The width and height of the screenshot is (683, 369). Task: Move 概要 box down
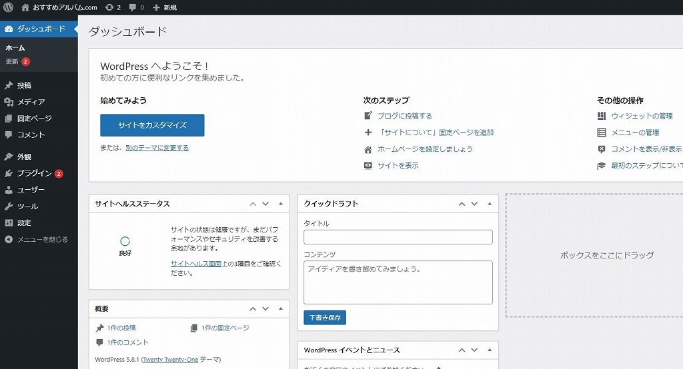265,308
